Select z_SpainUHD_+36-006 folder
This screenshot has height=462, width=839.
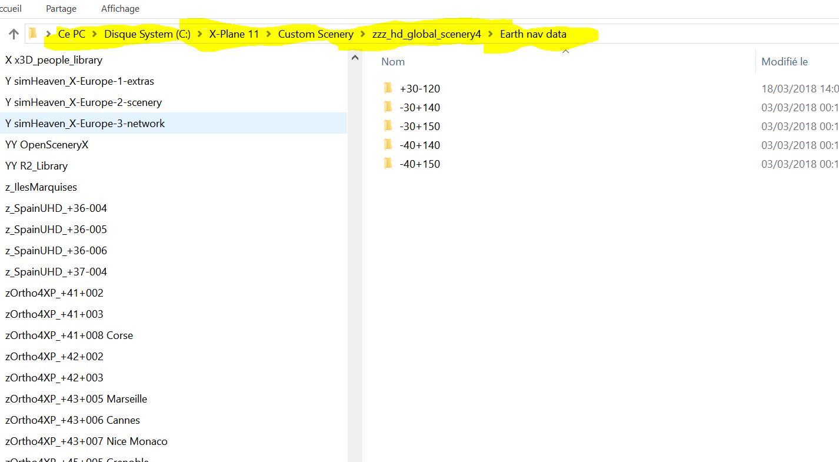click(56, 251)
